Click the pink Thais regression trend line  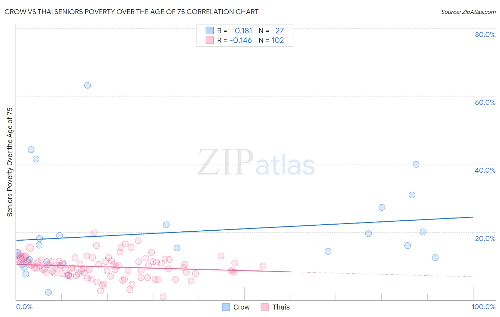[x=153, y=268]
